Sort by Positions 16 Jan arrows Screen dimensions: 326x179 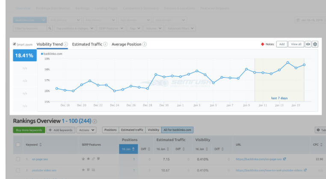(133, 149)
